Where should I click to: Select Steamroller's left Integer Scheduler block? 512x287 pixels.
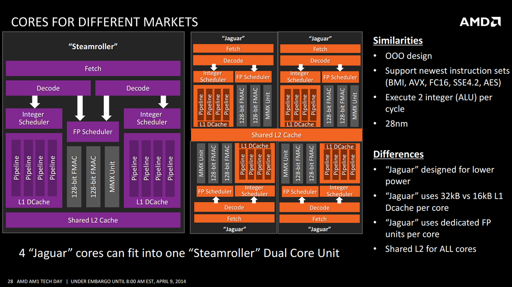tap(34, 118)
